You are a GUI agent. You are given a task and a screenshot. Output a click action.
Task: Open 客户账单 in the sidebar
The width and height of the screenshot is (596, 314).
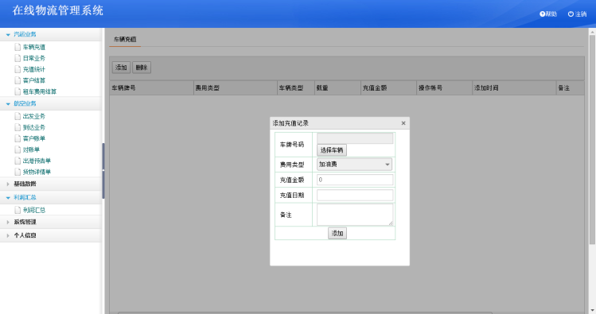point(34,138)
